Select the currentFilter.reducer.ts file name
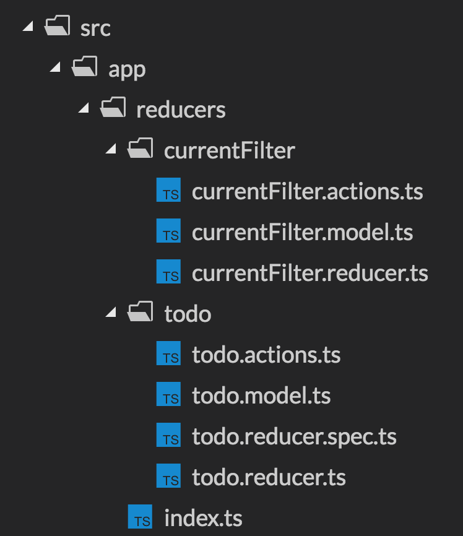Image resolution: width=463 pixels, height=536 pixels. click(310, 273)
